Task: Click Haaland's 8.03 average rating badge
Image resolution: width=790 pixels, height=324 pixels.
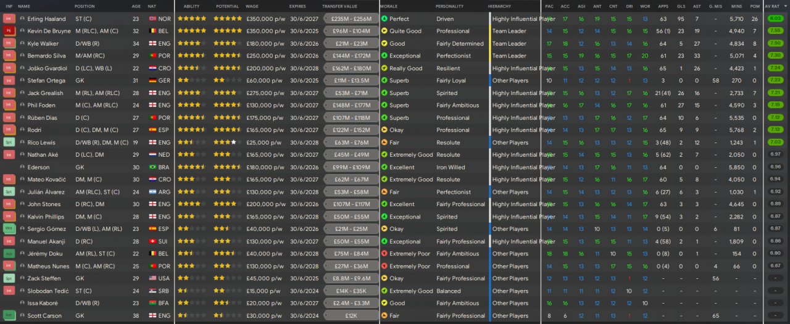Action: point(775,19)
